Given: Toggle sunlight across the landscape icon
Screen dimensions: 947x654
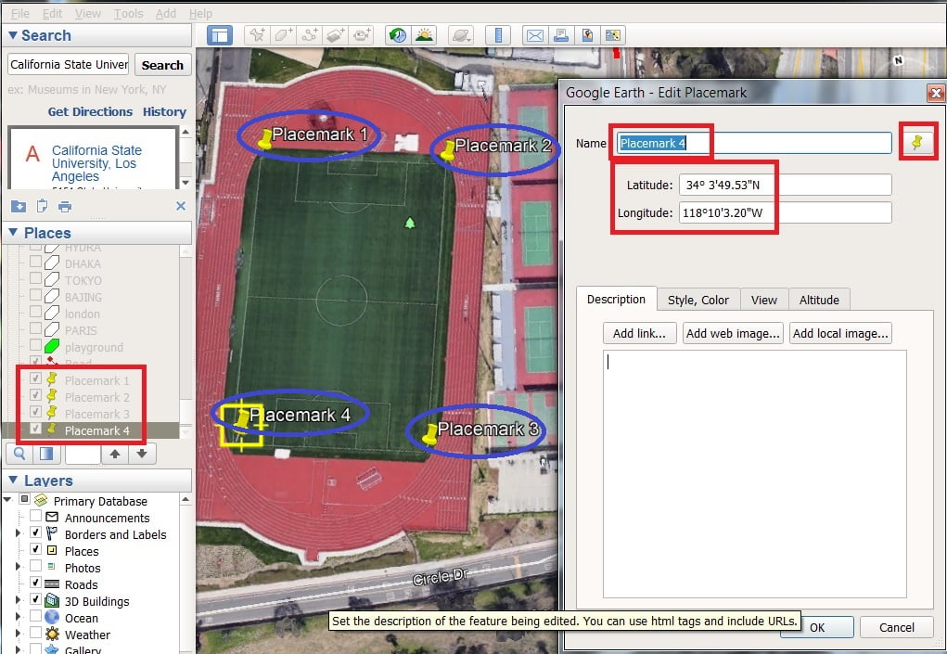Looking at the screenshot, I should pos(424,35).
